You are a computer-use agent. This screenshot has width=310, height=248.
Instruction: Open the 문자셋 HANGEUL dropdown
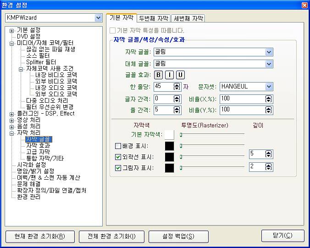[269, 86]
